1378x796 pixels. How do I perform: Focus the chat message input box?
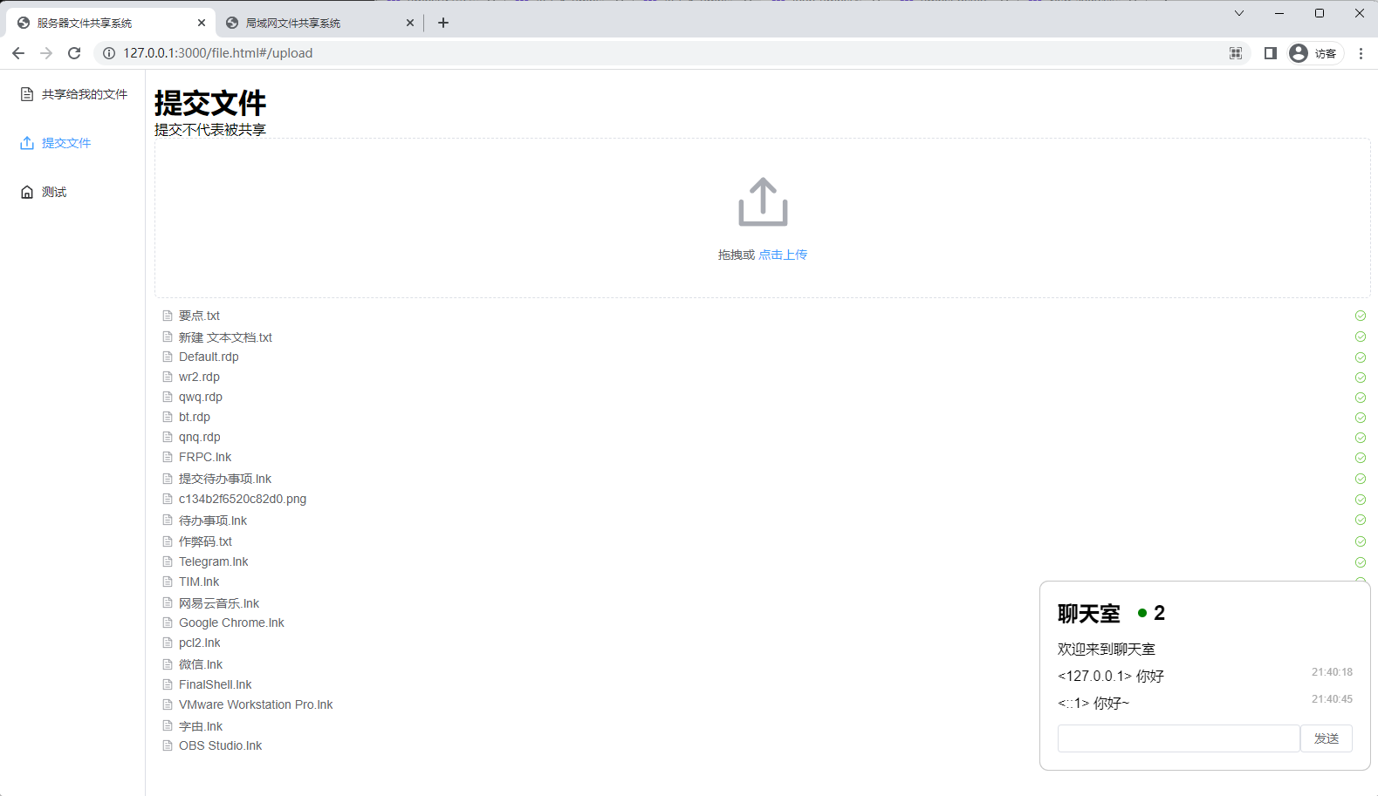pyautogui.click(x=1178, y=738)
